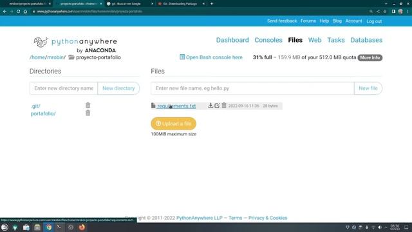Download requirements.txt via the download icon

[x=211, y=106]
